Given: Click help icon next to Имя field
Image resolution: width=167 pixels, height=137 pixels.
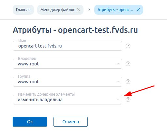Looking at the screenshot, I should [128, 46].
